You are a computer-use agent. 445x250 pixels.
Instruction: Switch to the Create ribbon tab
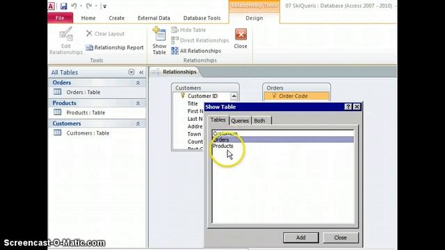coord(117,18)
